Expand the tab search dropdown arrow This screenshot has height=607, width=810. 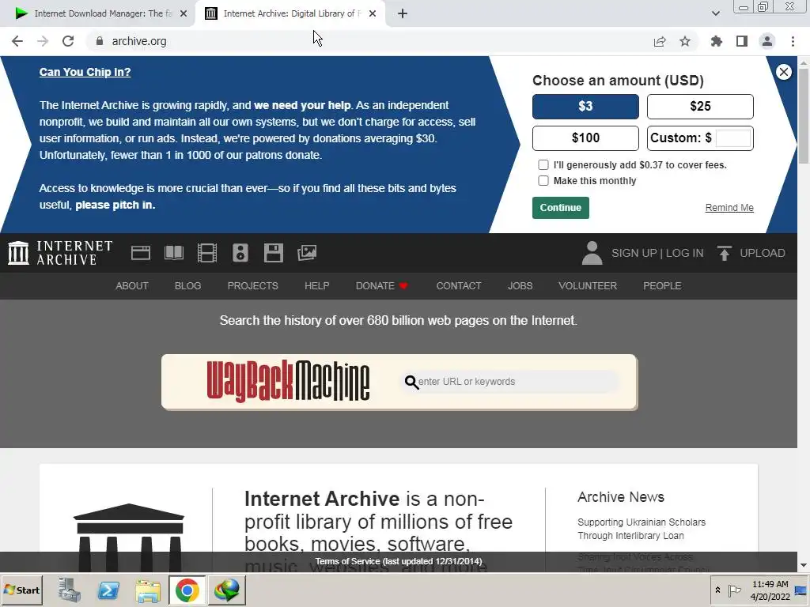coord(715,14)
